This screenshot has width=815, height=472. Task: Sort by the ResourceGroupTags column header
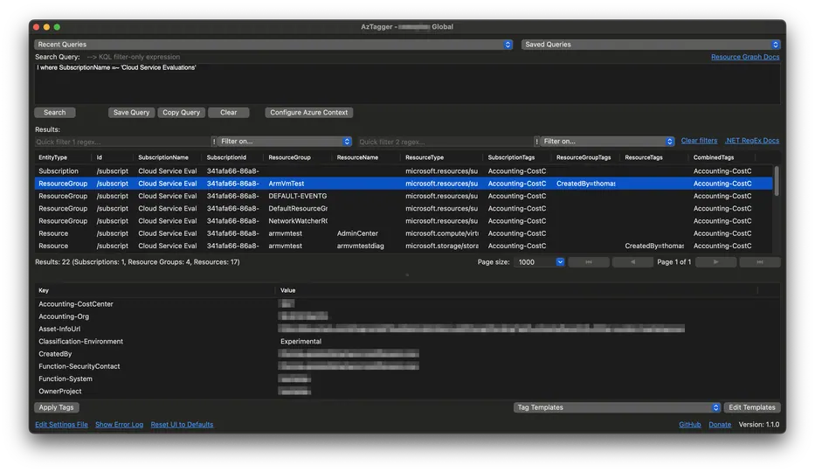pos(584,157)
